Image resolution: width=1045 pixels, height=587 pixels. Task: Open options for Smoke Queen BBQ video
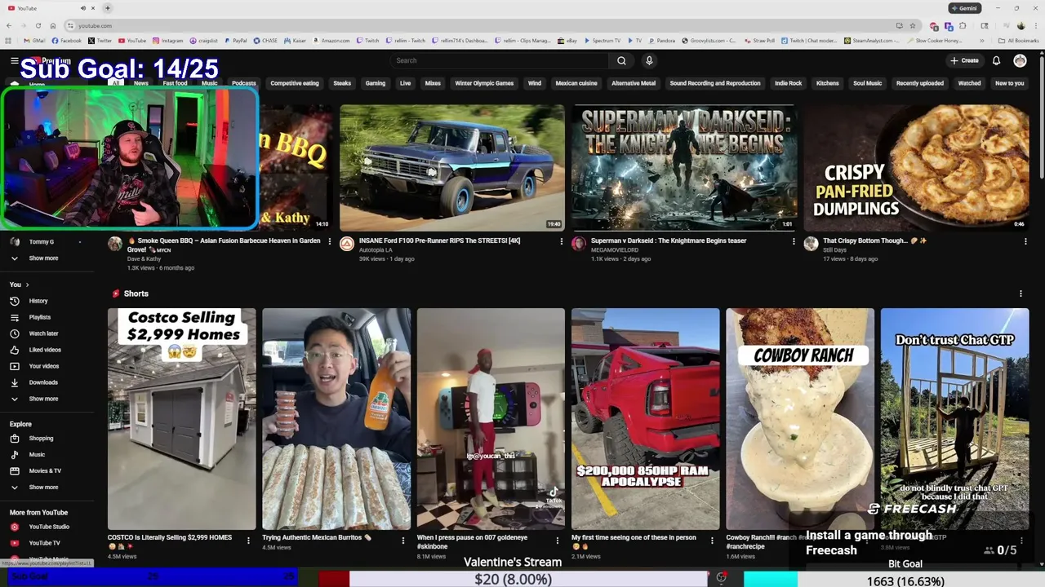[x=330, y=241]
